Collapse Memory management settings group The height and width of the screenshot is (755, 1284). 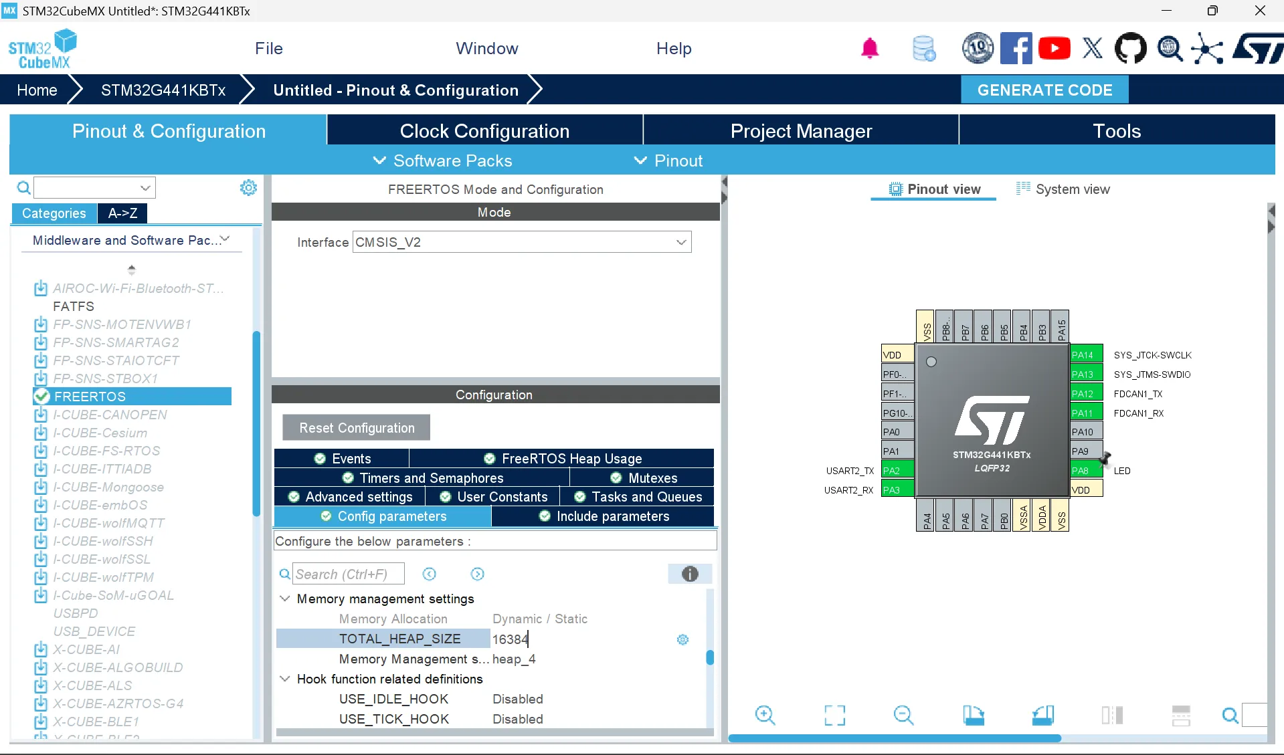click(x=285, y=599)
